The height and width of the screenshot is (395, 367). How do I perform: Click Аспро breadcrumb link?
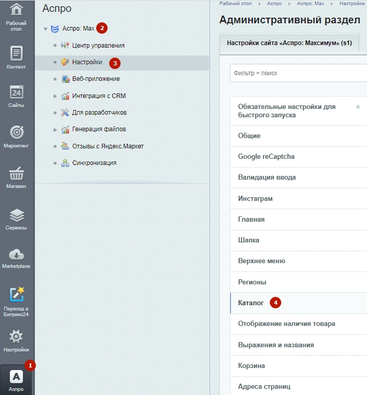click(274, 4)
